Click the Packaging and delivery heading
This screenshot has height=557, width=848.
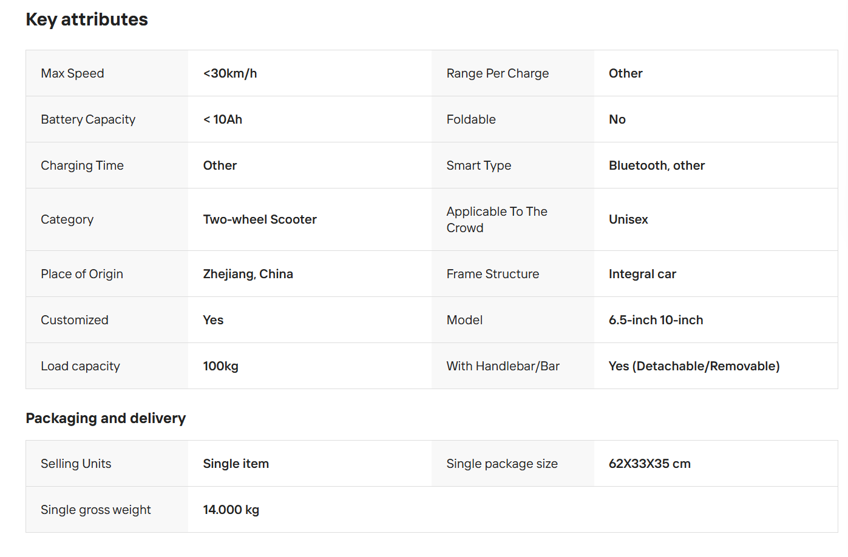click(x=106, y=418)
